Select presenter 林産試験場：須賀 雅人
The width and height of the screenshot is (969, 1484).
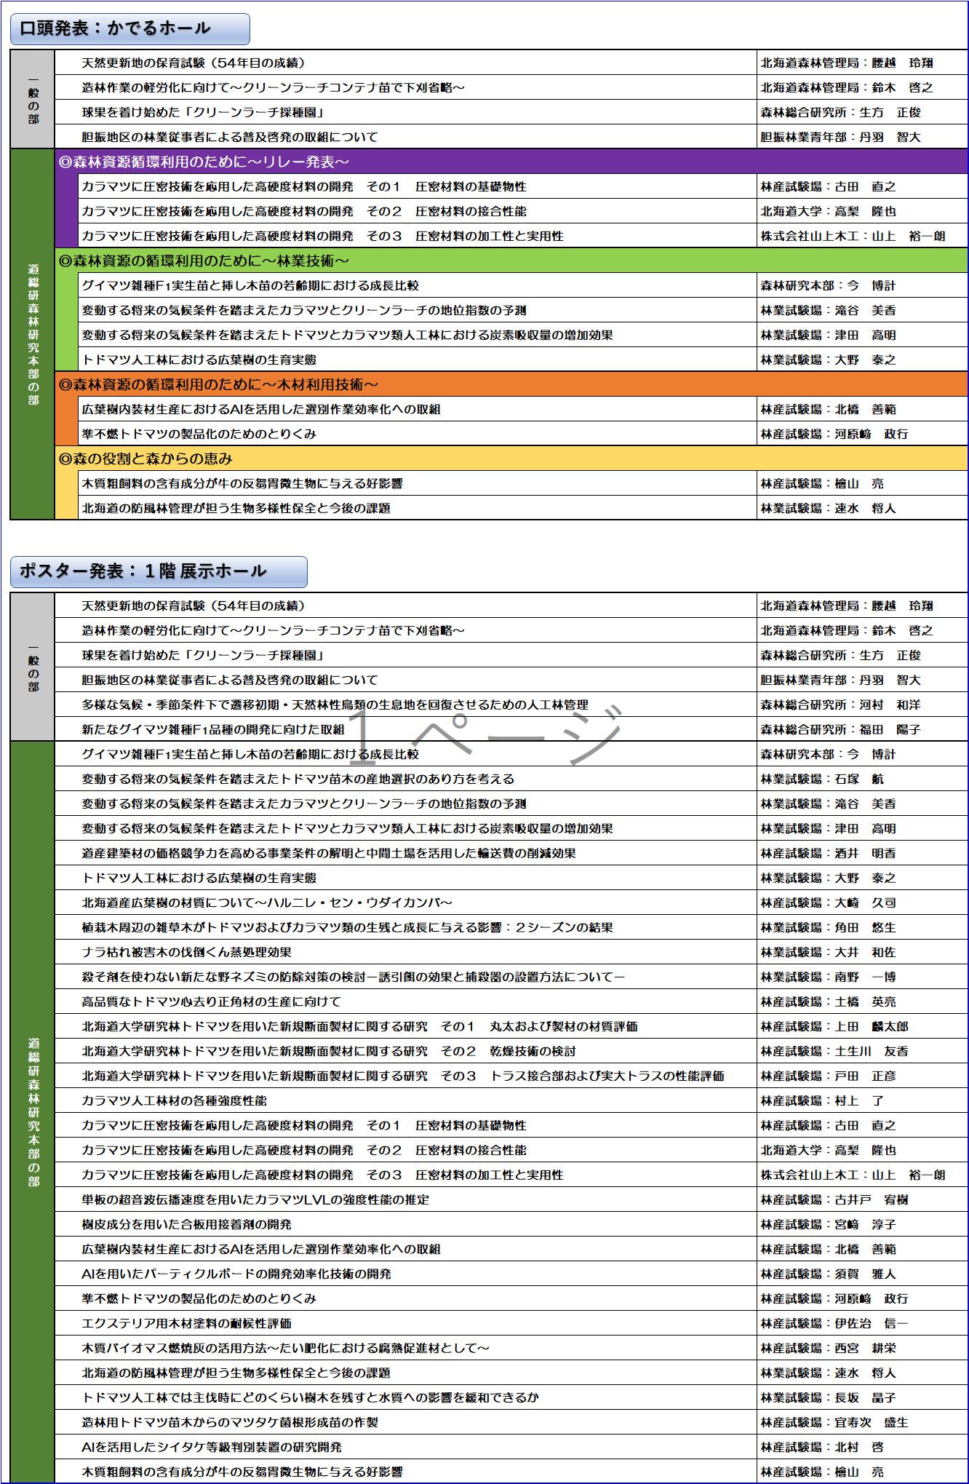[x=828, y=1274]
